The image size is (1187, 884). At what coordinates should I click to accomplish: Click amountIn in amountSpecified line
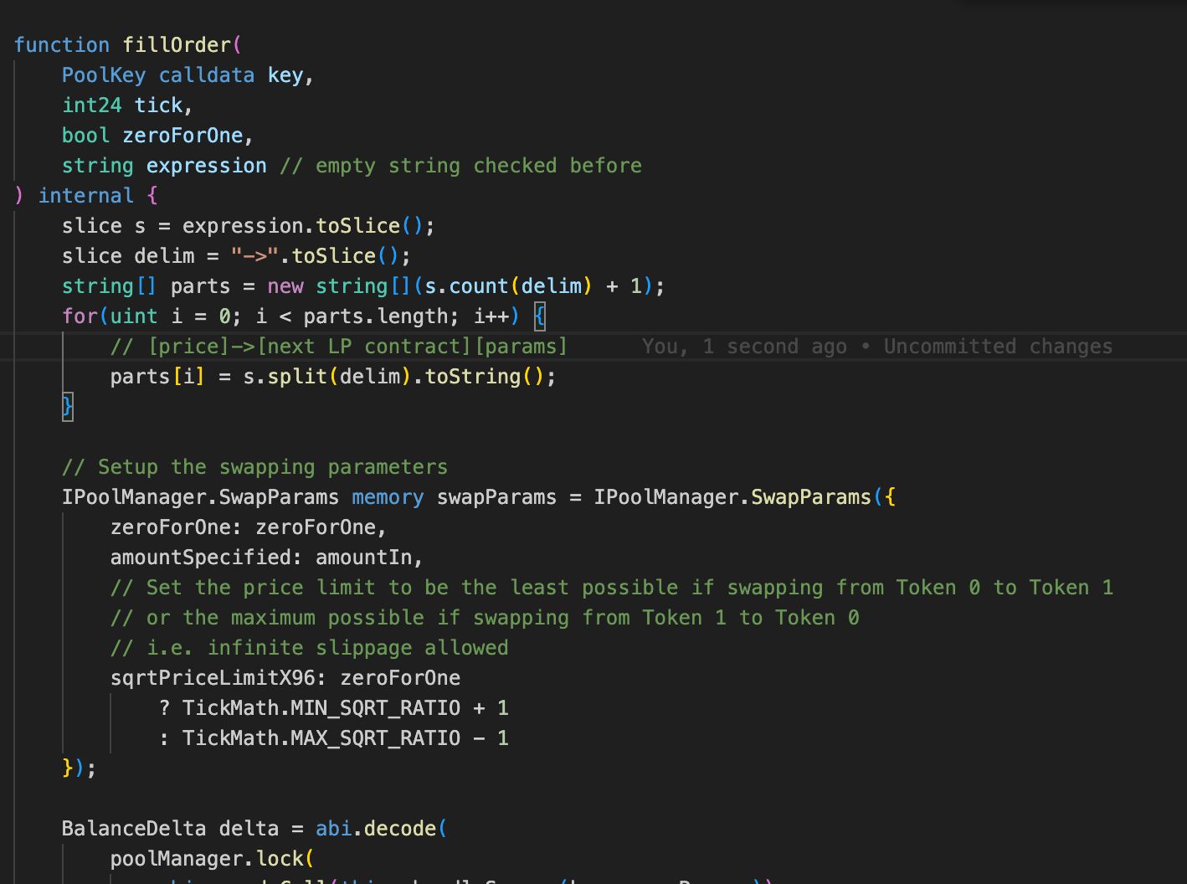pos(363,557)
